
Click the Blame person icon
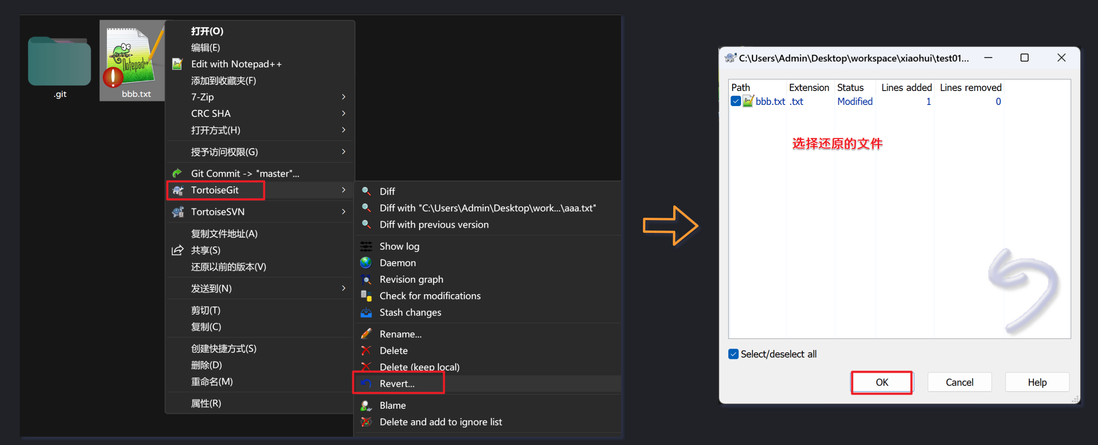coord(366,406)
